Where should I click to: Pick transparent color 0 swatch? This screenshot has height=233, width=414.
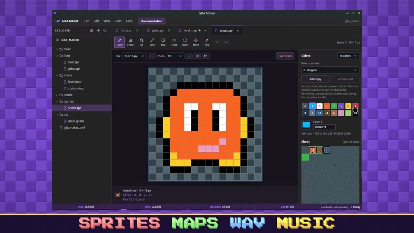click(305, 106)
